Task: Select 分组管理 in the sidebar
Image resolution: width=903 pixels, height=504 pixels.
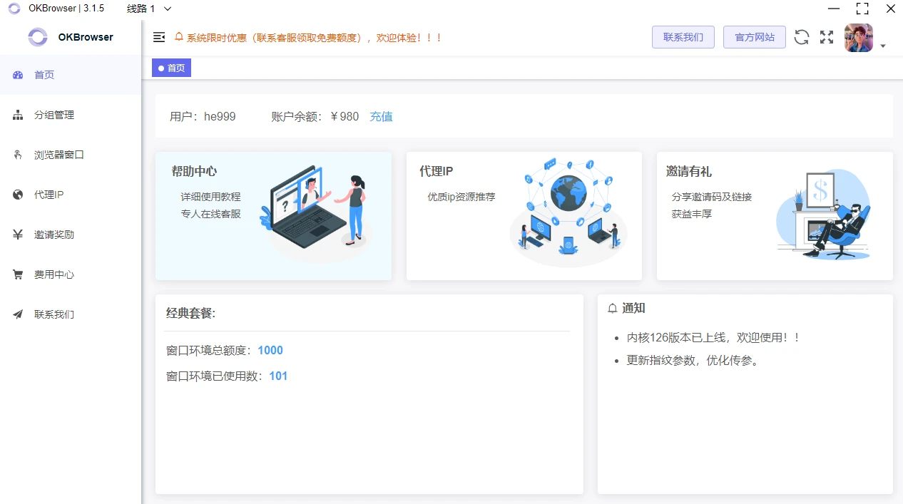Action: click(x=53, y=114)
